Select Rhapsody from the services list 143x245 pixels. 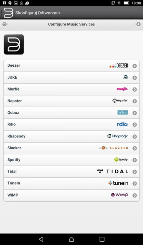coord(71,137)
